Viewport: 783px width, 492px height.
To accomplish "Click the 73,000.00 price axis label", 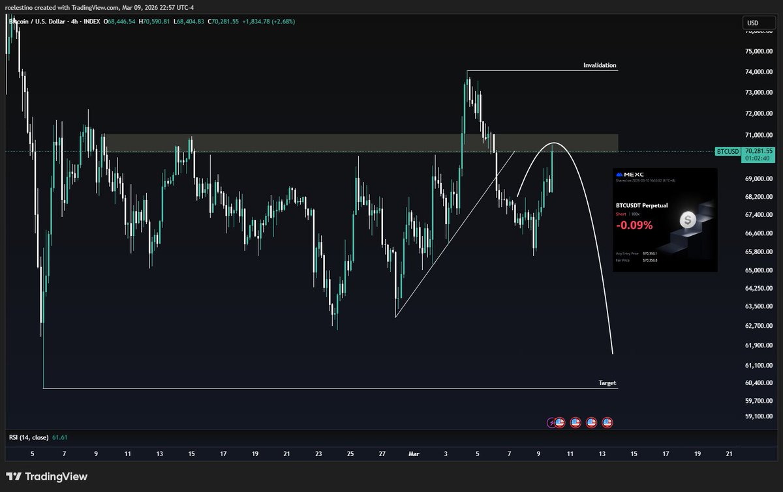I will (x=760, y=93).
